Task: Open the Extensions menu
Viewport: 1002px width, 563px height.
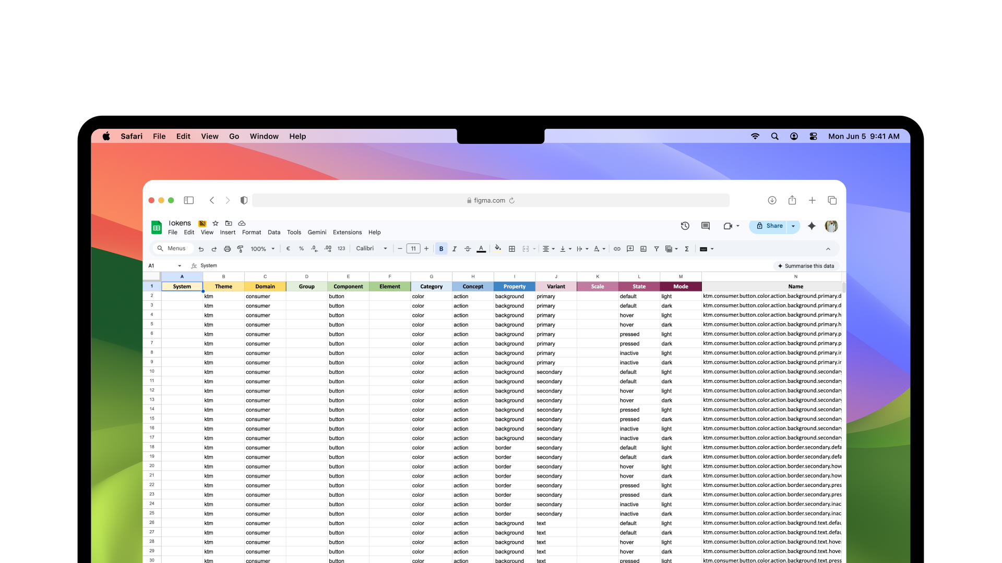Action: [347, 232]
